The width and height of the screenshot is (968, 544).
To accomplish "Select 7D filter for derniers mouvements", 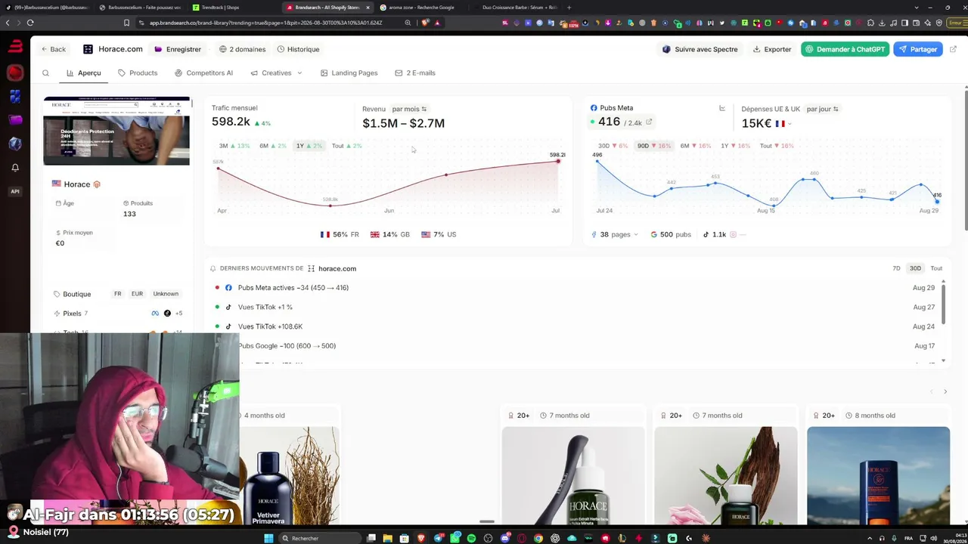I will tap(896, 268).
